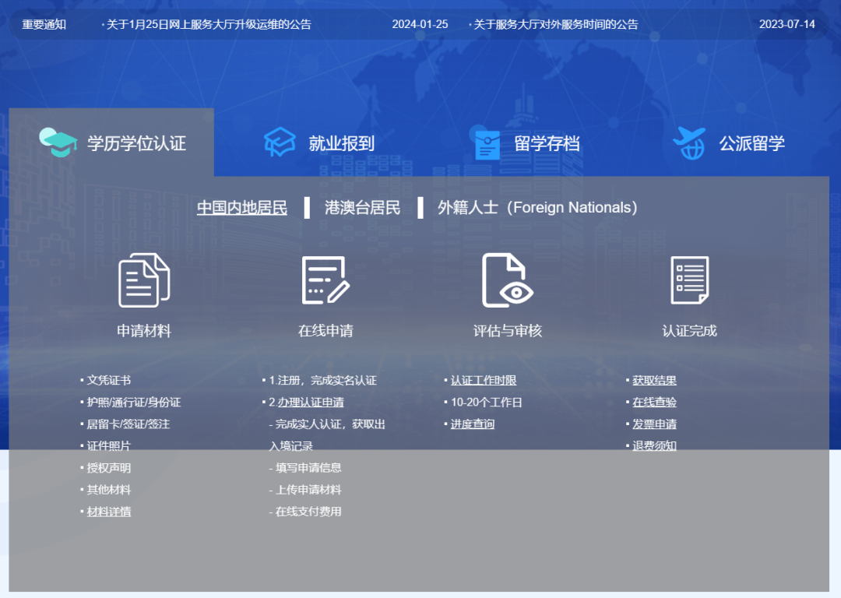The height and width of the screenshot is (598, 841).
Task: Click the 公派留学 airplane globe icon
Action: [688, 143]
